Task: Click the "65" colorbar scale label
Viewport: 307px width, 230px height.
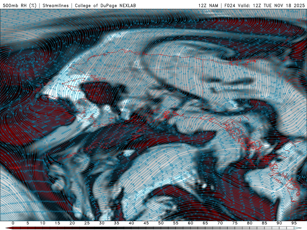Action: [x=205, y=223]
